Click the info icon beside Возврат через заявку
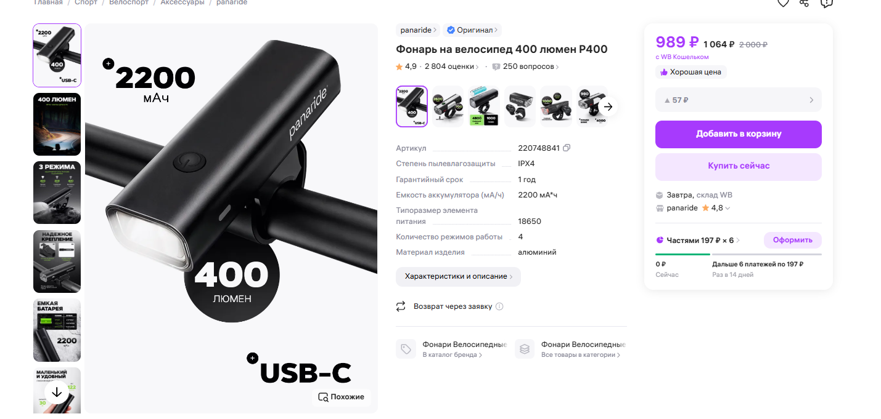This screenshot has height=419, width=881. coord(499,306)
